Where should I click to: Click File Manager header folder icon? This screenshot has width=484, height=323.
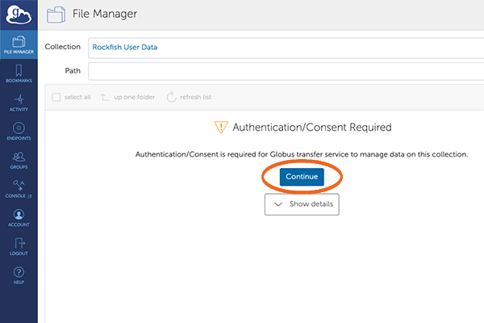pos(56,15)
